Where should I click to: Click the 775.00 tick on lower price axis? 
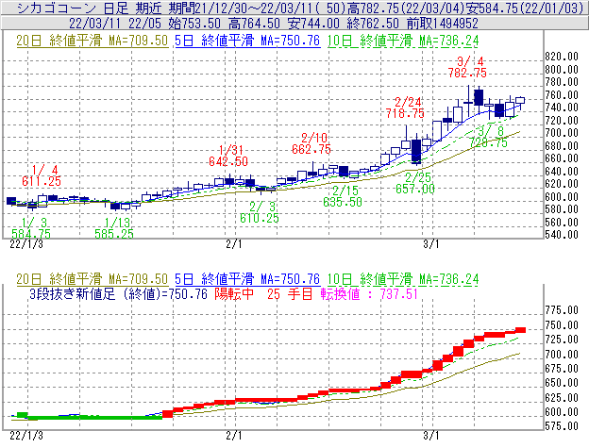(562, 310)
